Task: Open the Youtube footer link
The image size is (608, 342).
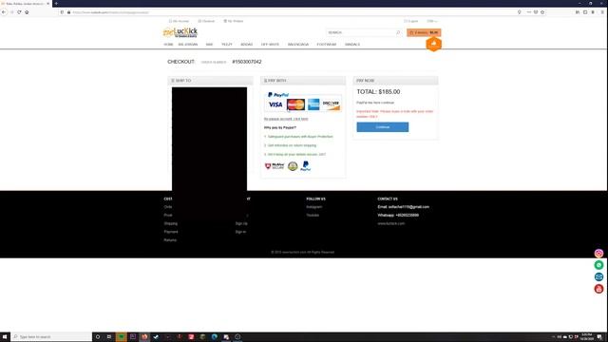Action: pos(313,216)
